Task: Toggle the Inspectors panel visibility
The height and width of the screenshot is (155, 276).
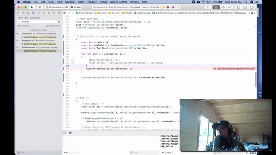Action: click(252, 7)
